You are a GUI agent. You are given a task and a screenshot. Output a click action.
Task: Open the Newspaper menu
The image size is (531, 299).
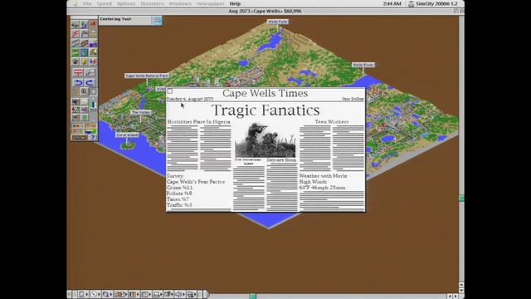[210, 3]
